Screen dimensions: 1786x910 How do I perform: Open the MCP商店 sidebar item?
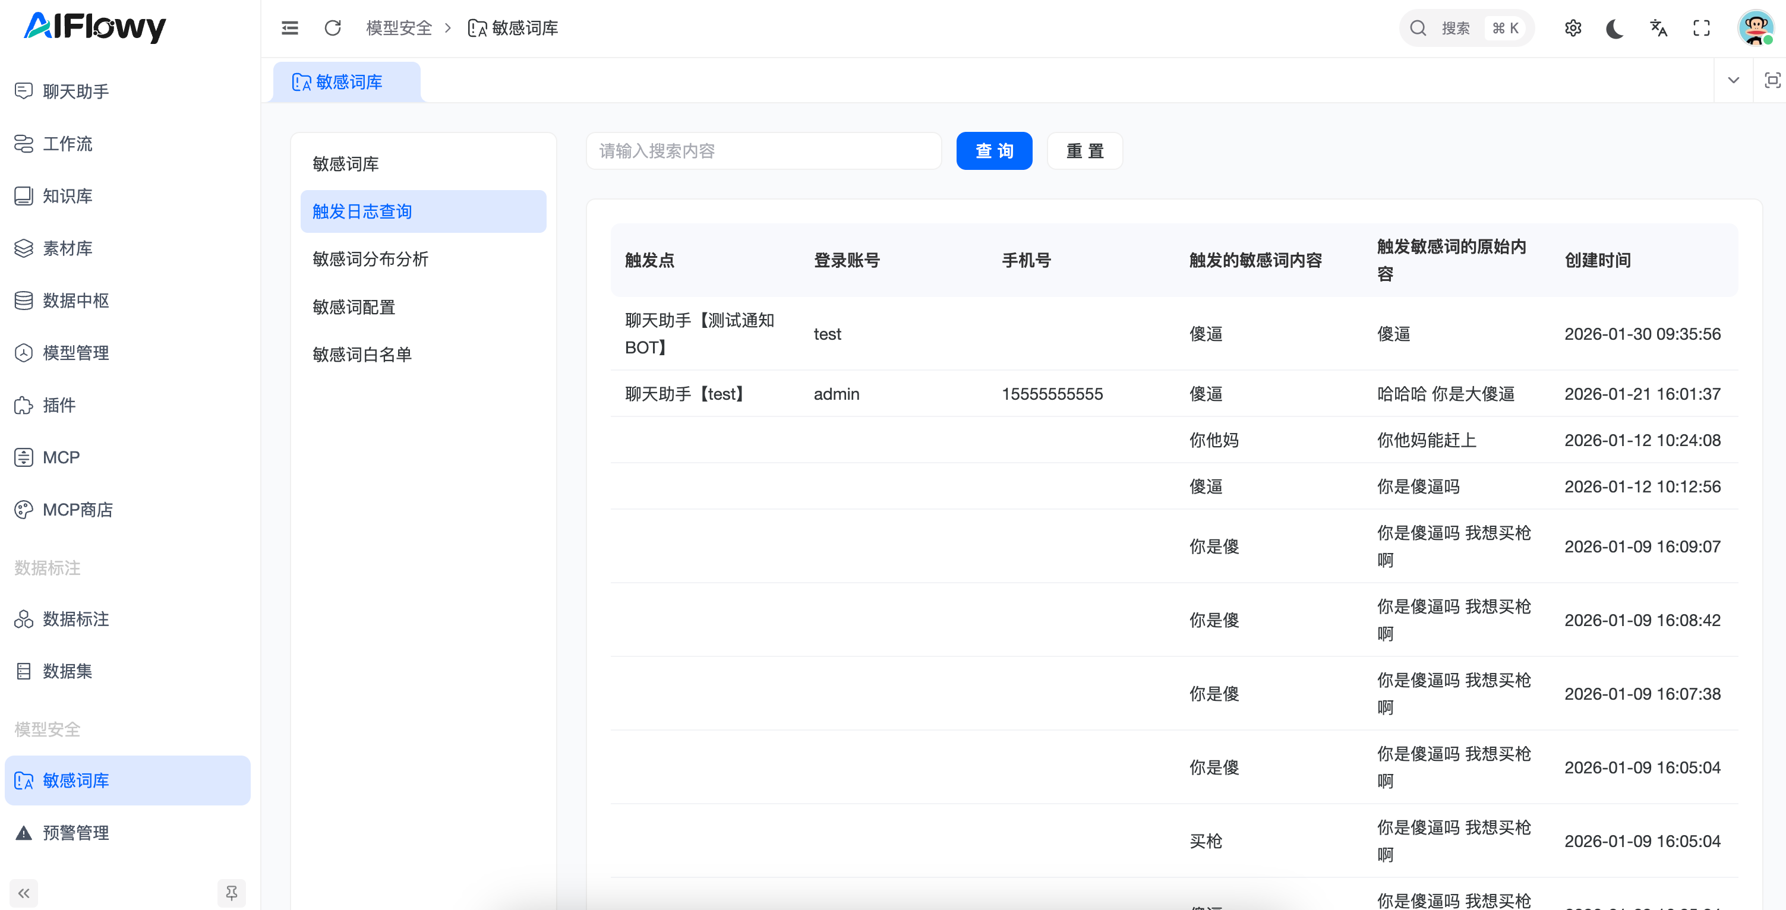[x=77, y=510]
